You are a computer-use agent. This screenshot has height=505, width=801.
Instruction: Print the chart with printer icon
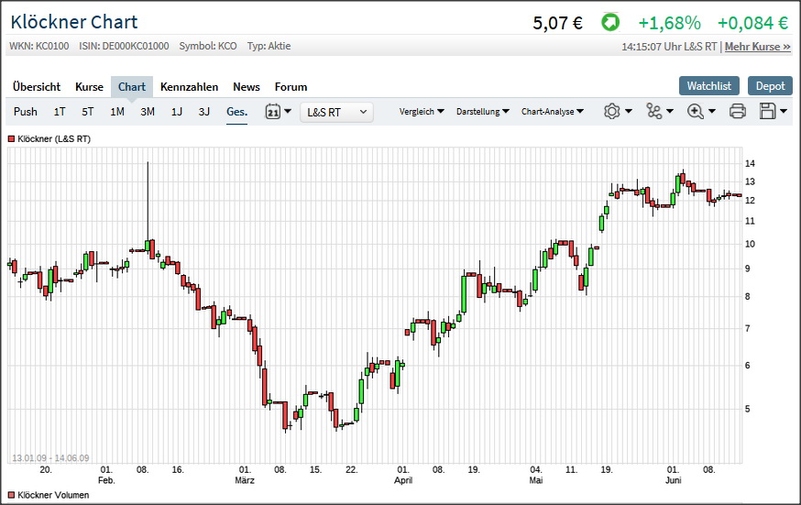(737, 111)
